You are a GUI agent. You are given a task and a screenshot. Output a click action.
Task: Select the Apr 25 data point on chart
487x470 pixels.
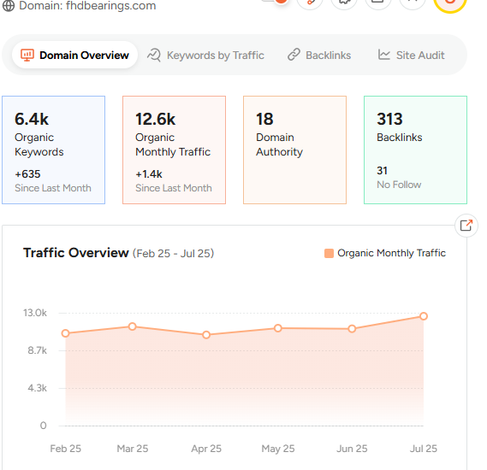(206, 335)
